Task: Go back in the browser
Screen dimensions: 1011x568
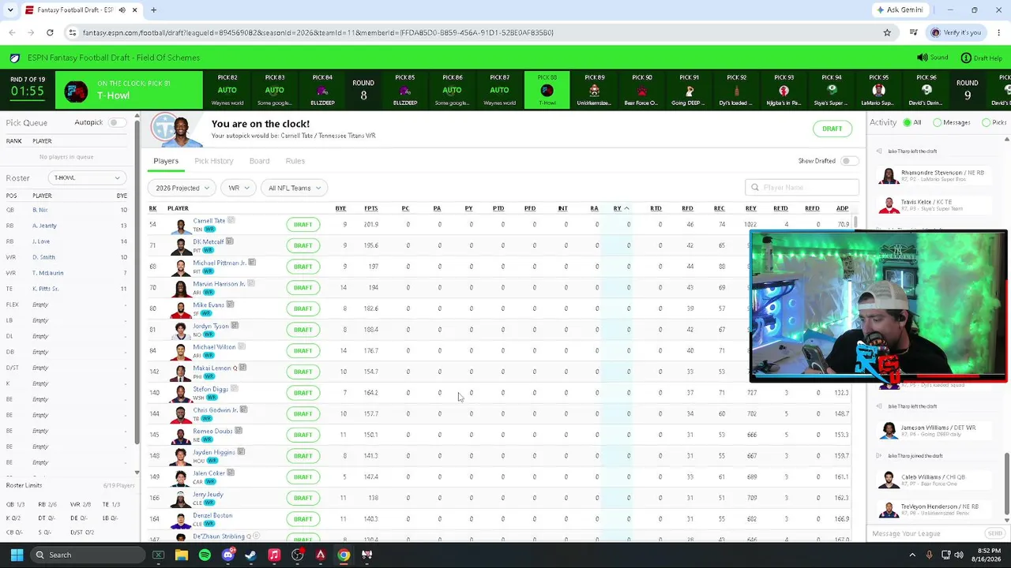Action: click(x=12, y=32)
